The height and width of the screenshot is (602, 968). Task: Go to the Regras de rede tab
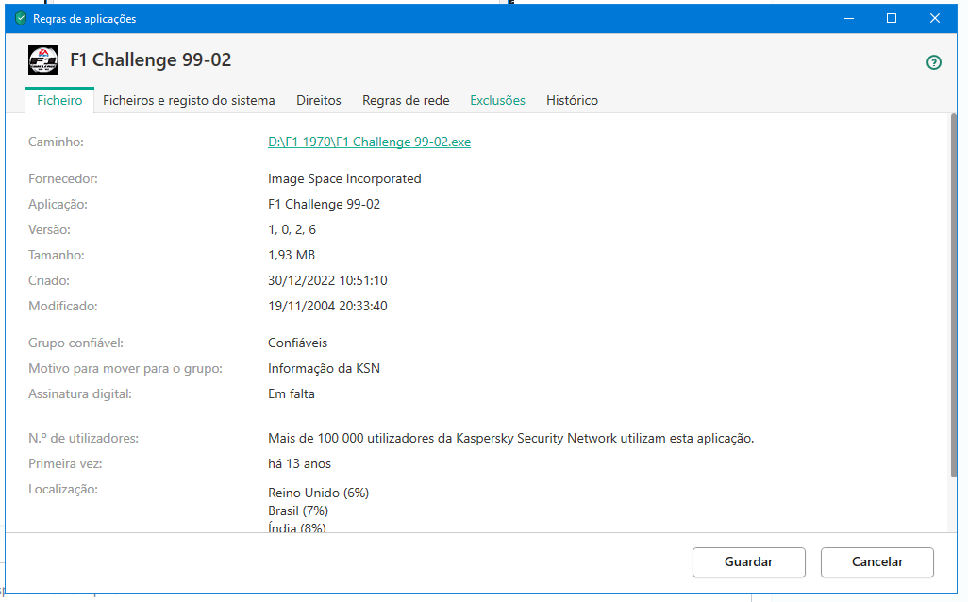(x=406, y=100)
